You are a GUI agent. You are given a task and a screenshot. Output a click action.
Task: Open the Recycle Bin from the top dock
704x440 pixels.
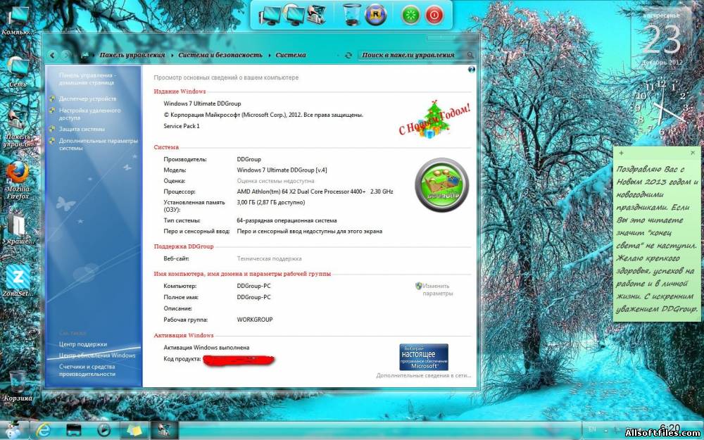pos(351,13)
